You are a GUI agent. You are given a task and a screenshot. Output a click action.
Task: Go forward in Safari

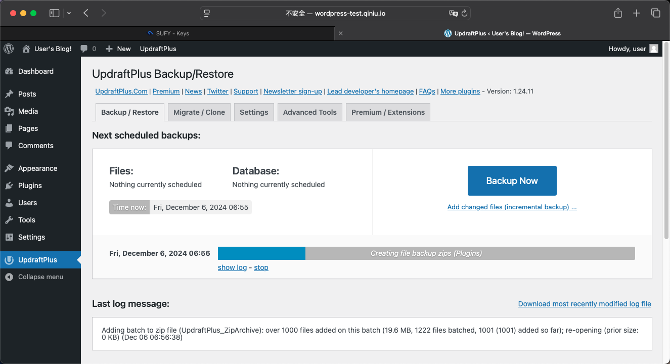tap(104, 13)
